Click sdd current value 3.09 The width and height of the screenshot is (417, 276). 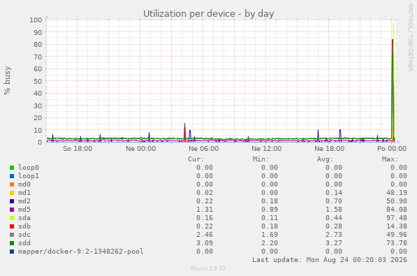click(x=205, y=243)
